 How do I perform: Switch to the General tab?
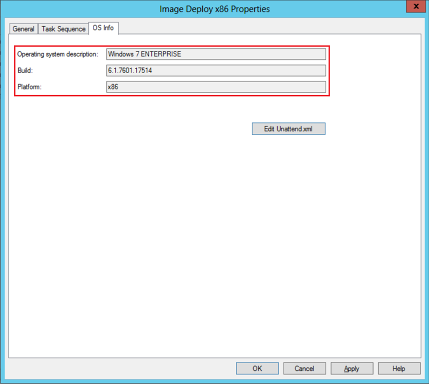click(23, 29)
